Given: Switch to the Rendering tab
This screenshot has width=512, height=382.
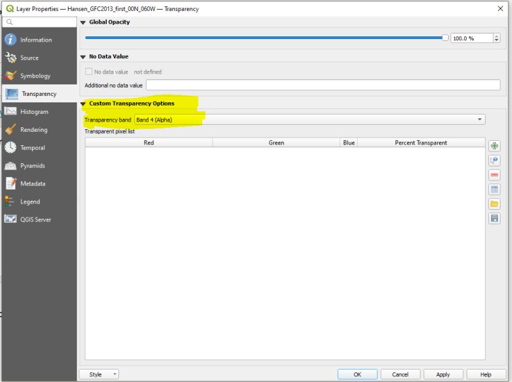Looking at the screenshot, I should coord(39,130).
